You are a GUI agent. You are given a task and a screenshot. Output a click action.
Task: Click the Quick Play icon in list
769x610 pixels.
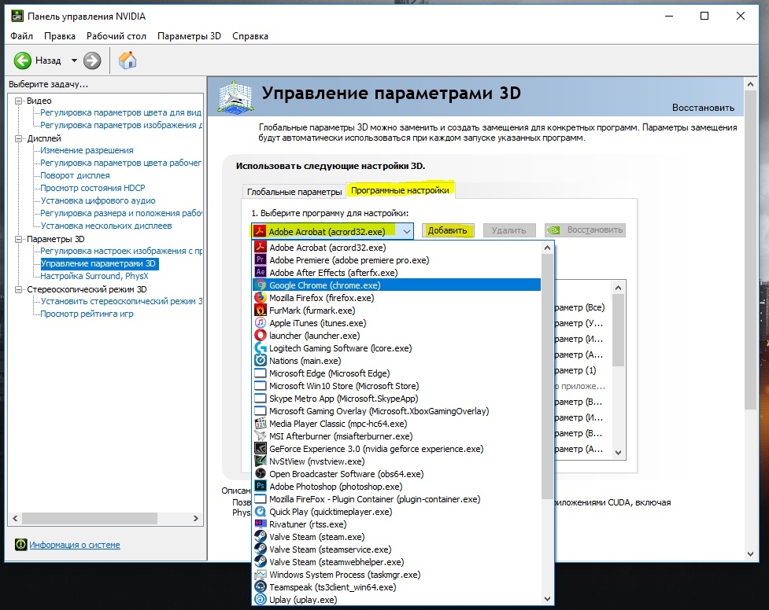tap(261, 512)
